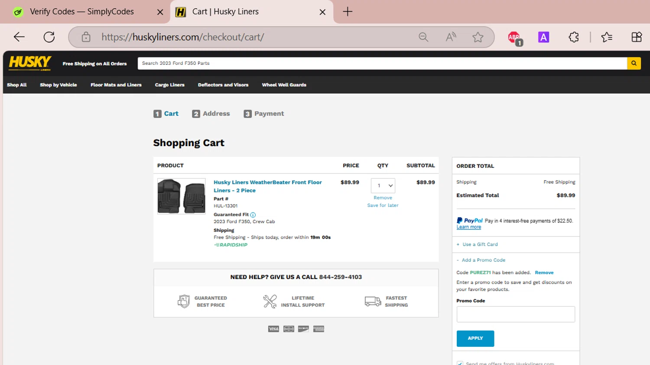This screenshot has height=365, width=650.
Task: Open PayPal Learn more link
Action: (x=468, y=227)
